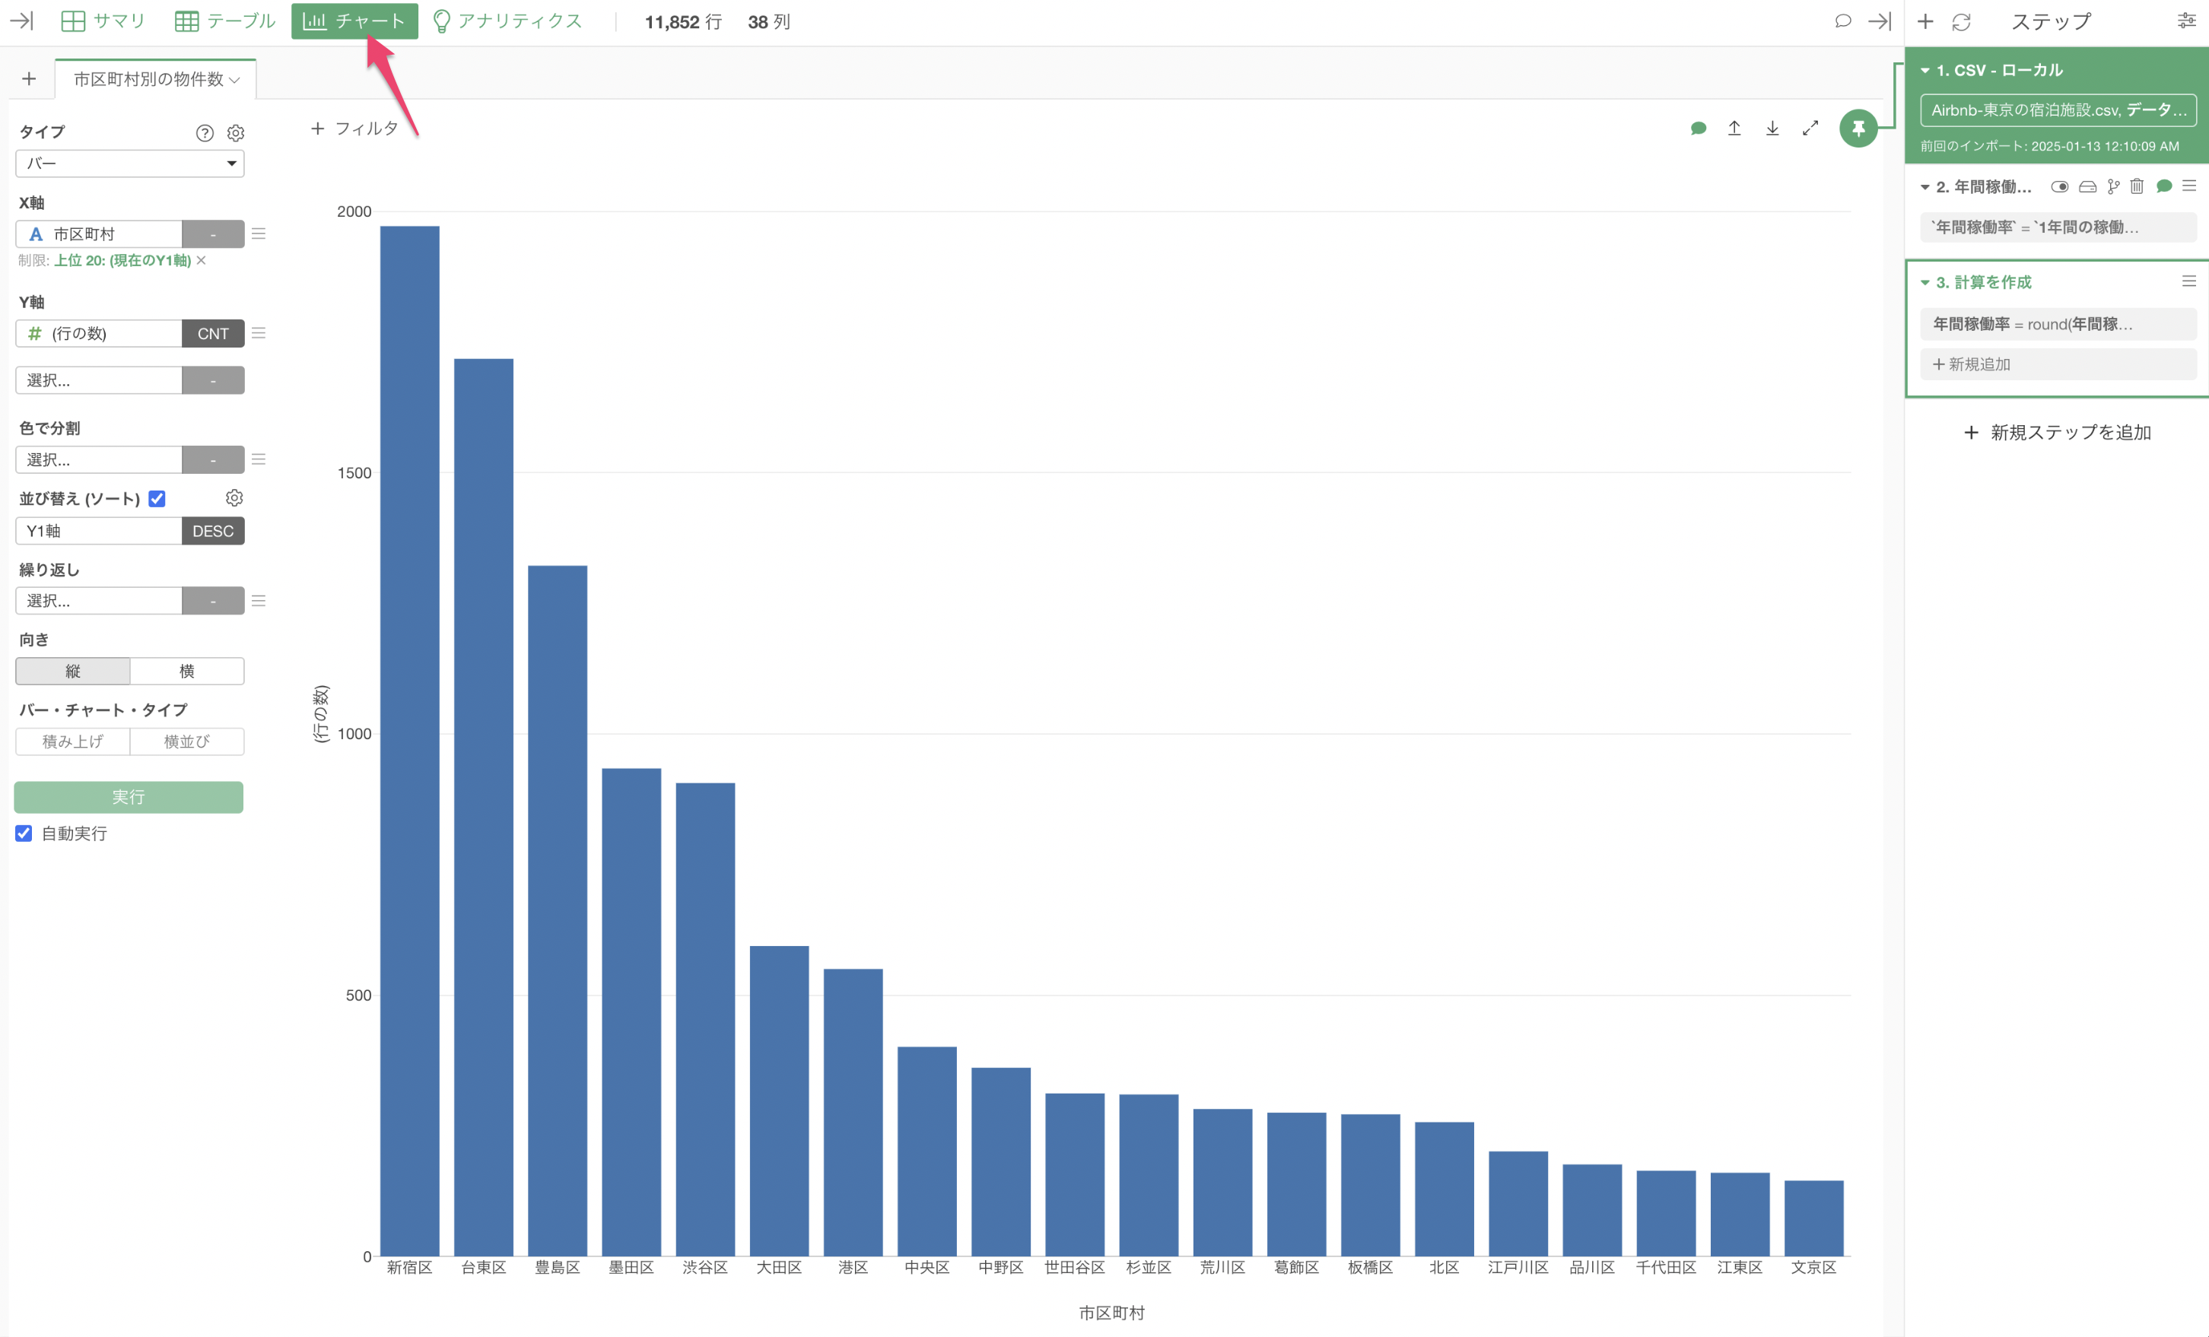Click the 実行 run button

click(x=129, y=796)
